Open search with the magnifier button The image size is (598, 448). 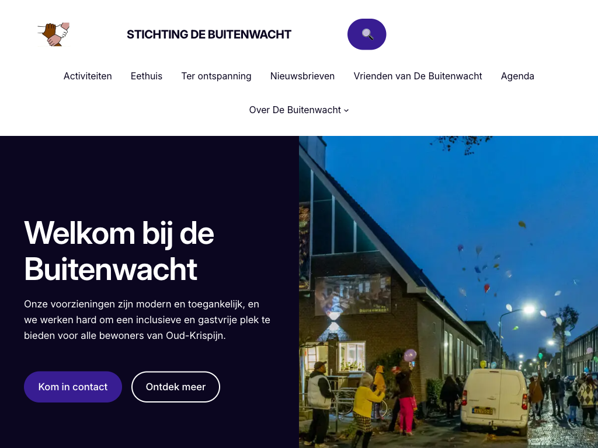pyautogui.click(x=367, y=34)
